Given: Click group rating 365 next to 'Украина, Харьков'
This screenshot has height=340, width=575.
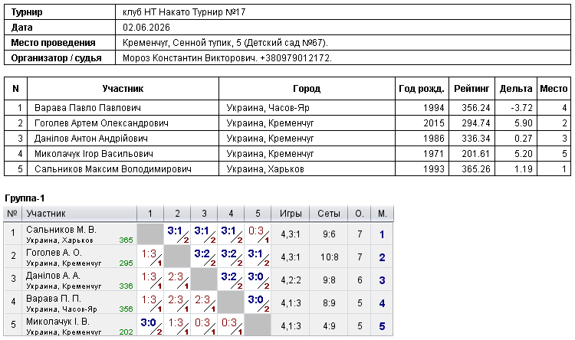Looking at the screenshot, I should [x=126, y=240].
